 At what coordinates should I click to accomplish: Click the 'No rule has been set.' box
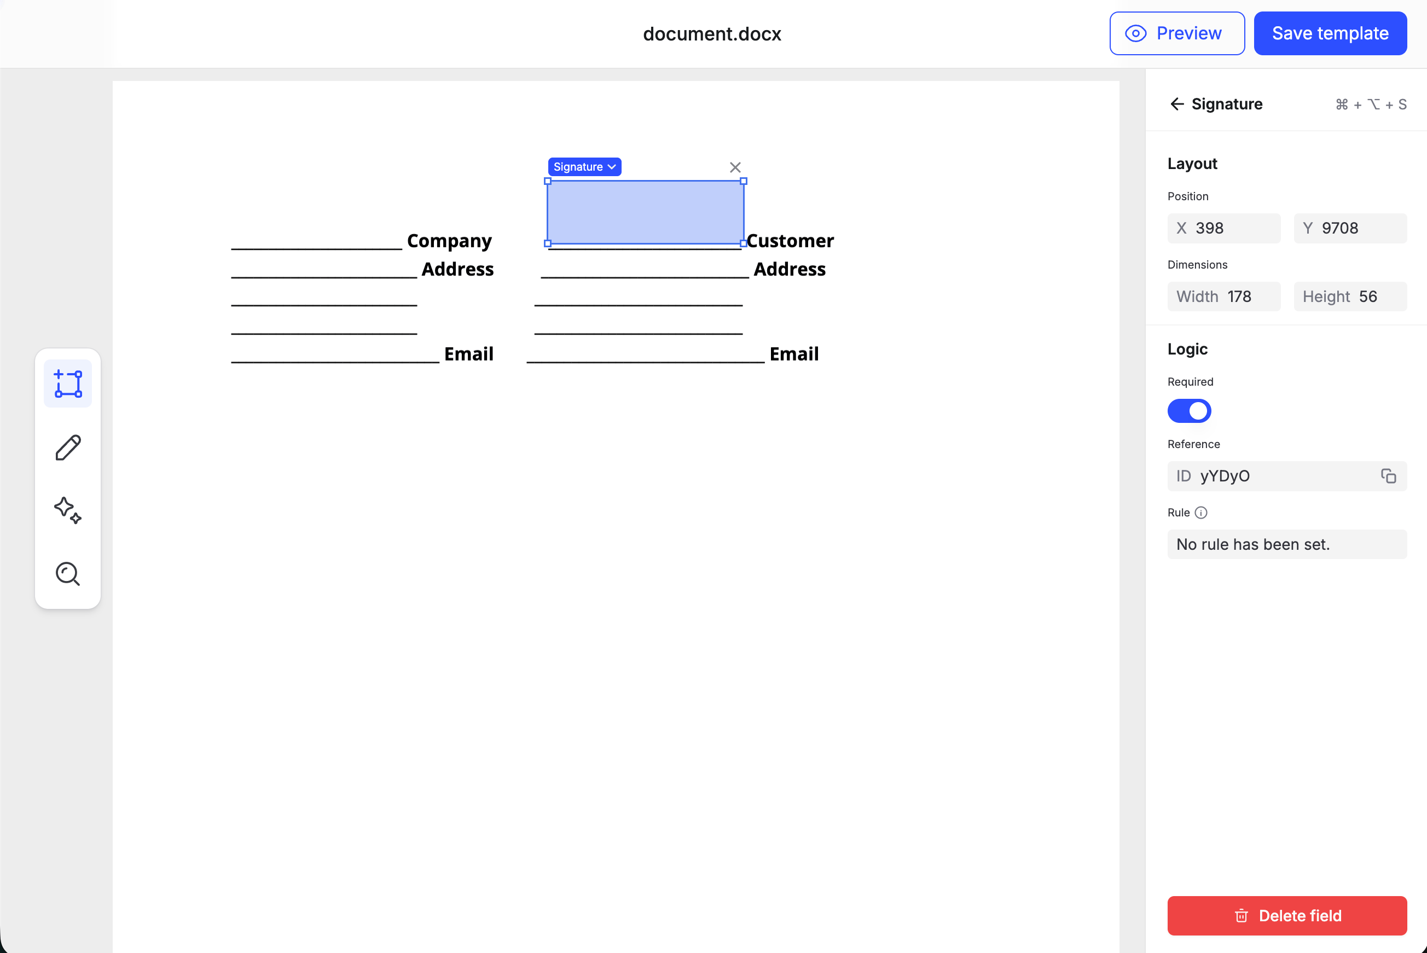(x=1287, y=544)
